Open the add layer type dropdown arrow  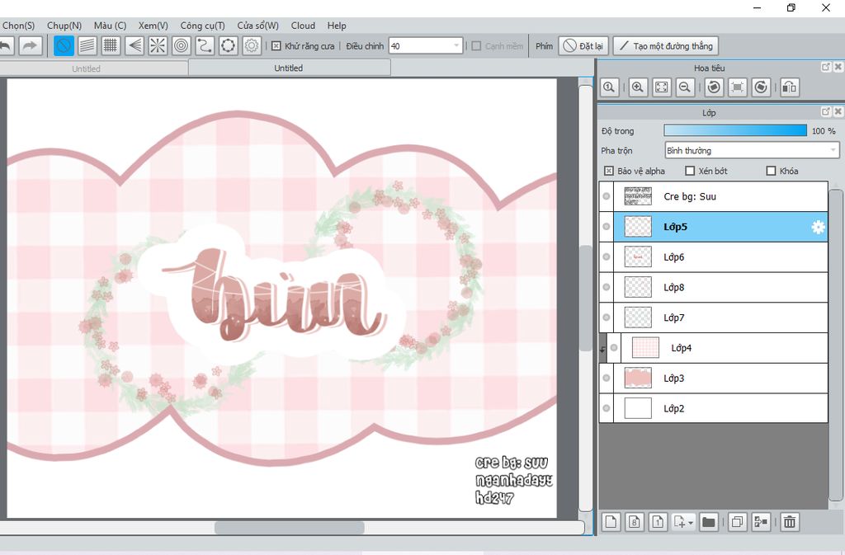click(691, 522)
